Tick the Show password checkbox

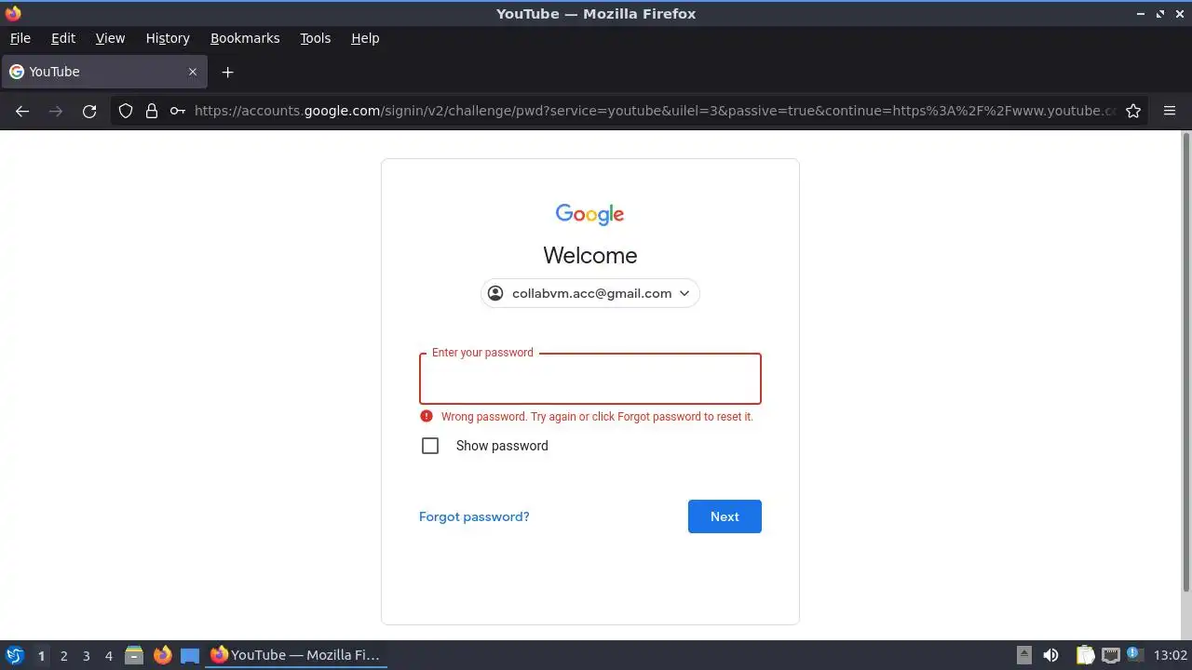[430, 446]
